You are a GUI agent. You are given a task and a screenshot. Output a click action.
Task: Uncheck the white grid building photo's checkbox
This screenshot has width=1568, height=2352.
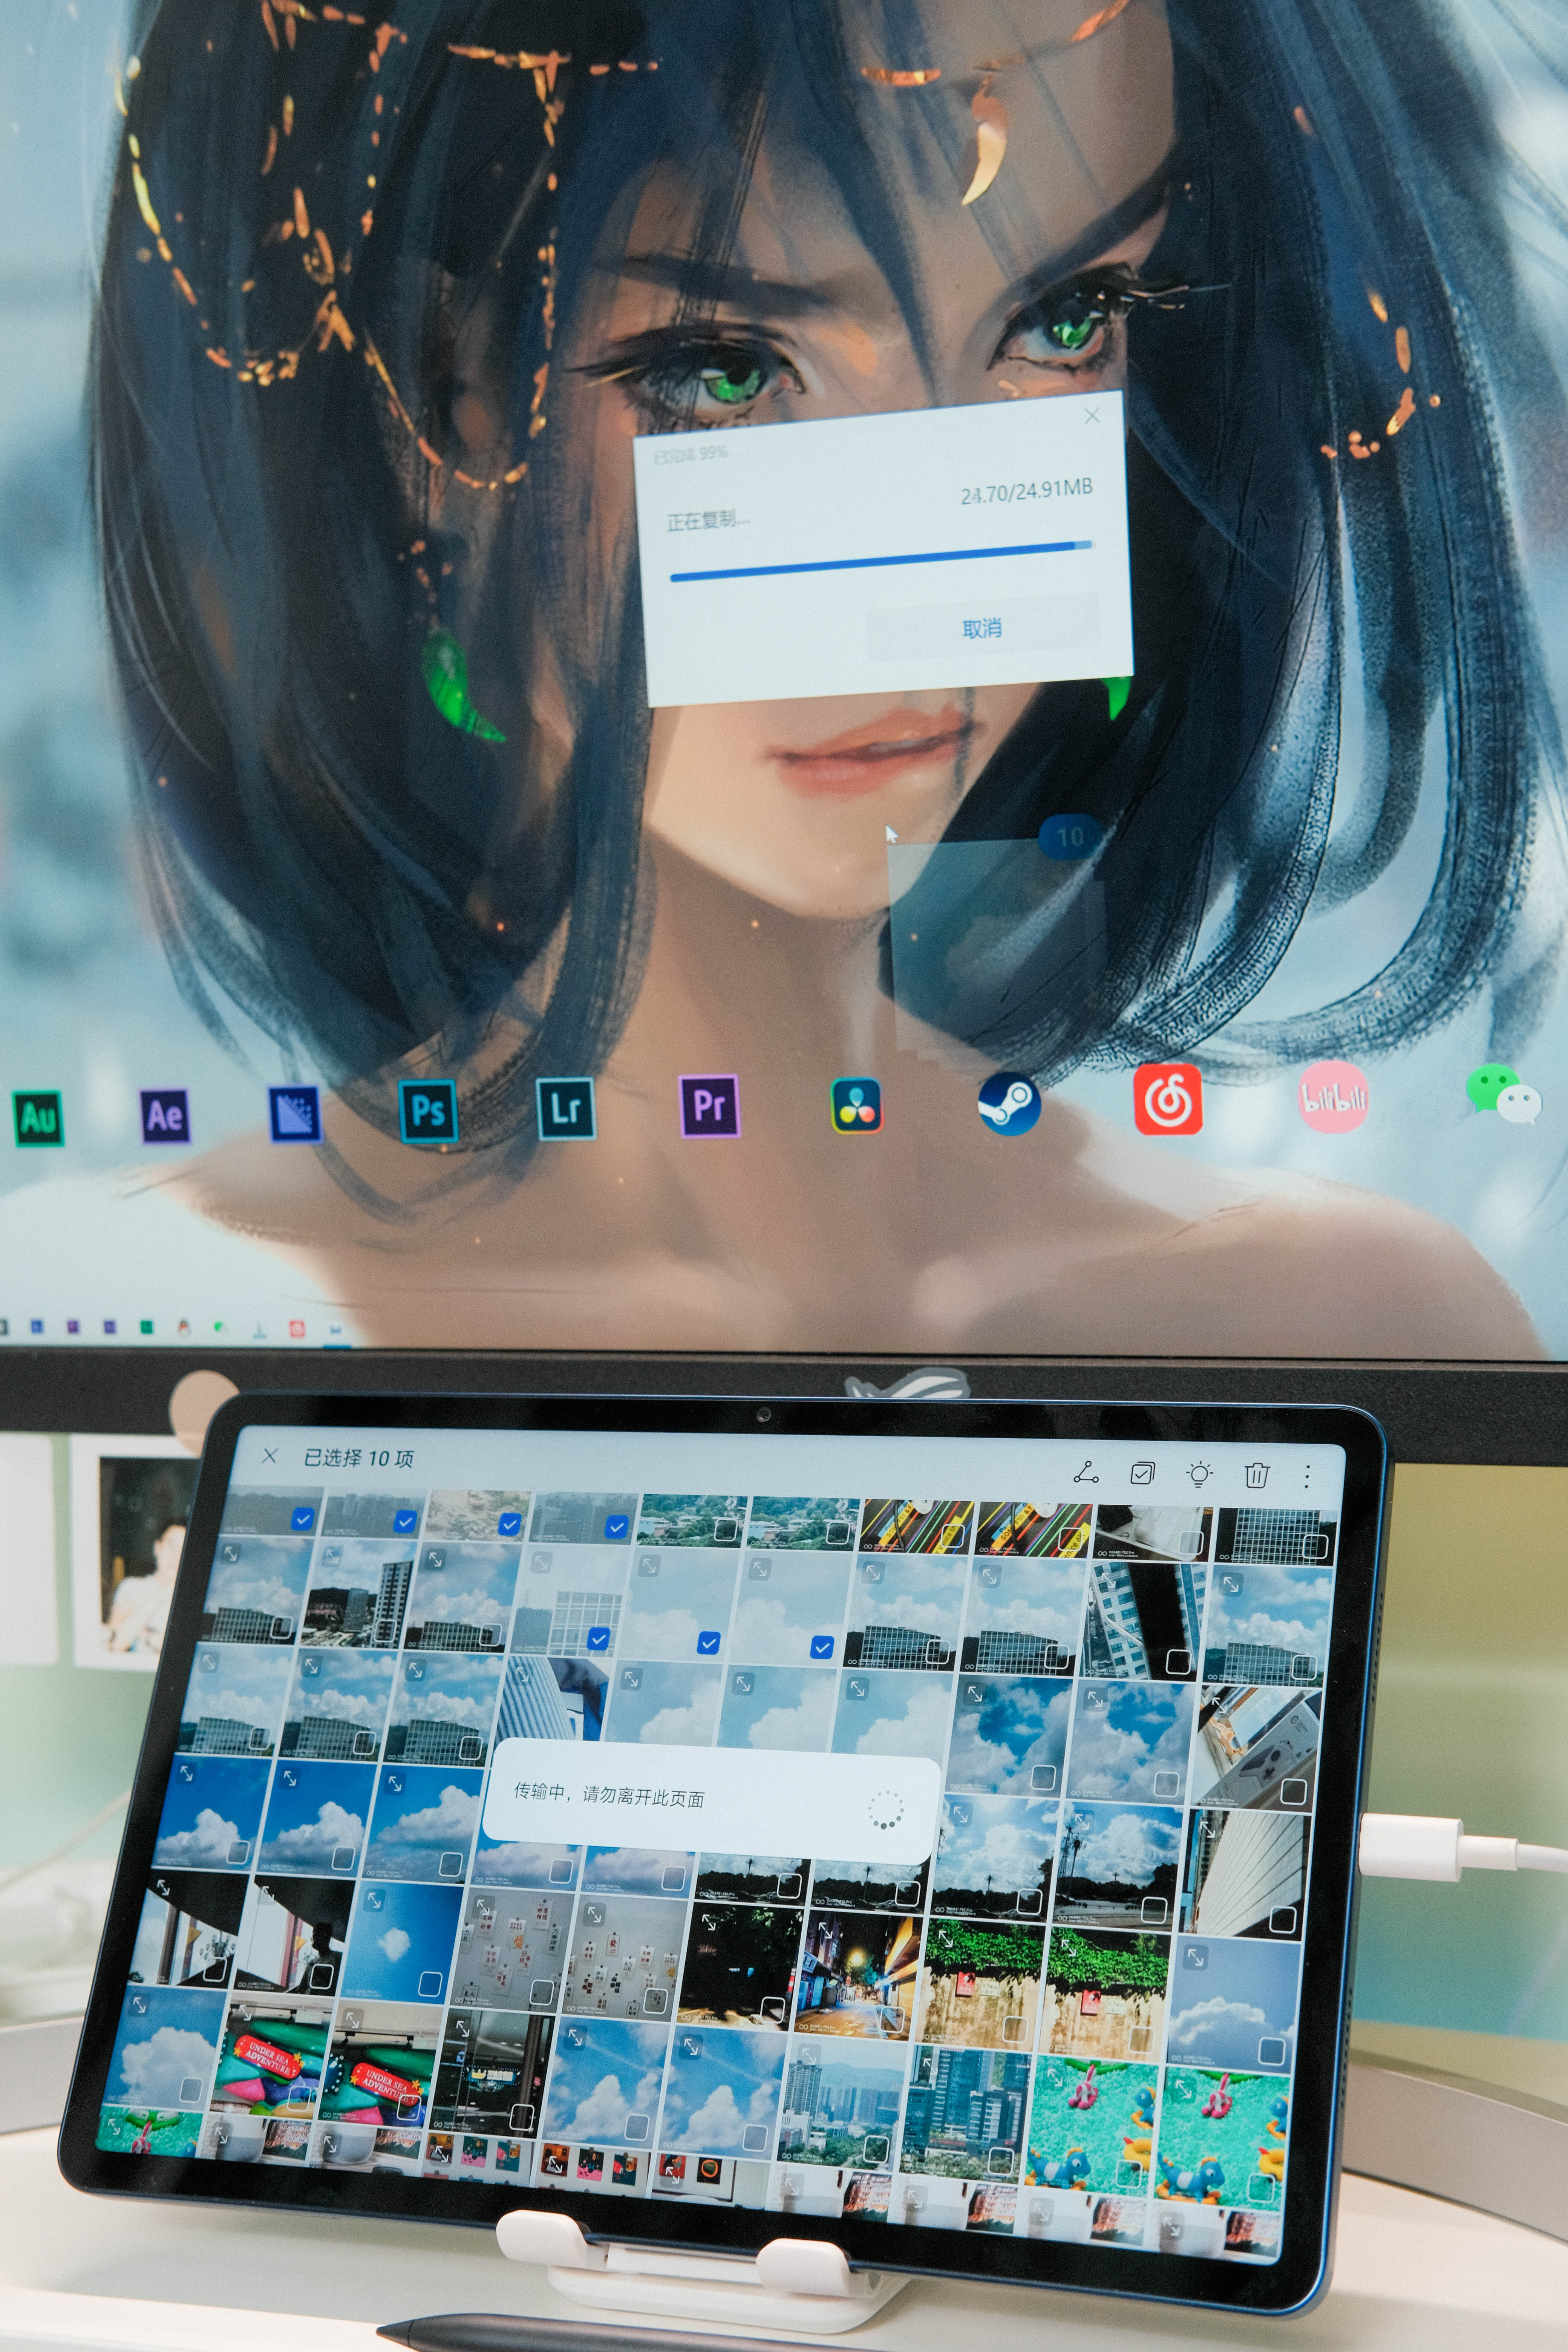coord(598,1638)
